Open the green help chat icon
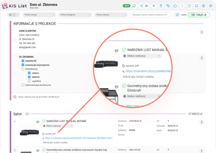This screenshot has width=216, height=153. tap(189, 6)
